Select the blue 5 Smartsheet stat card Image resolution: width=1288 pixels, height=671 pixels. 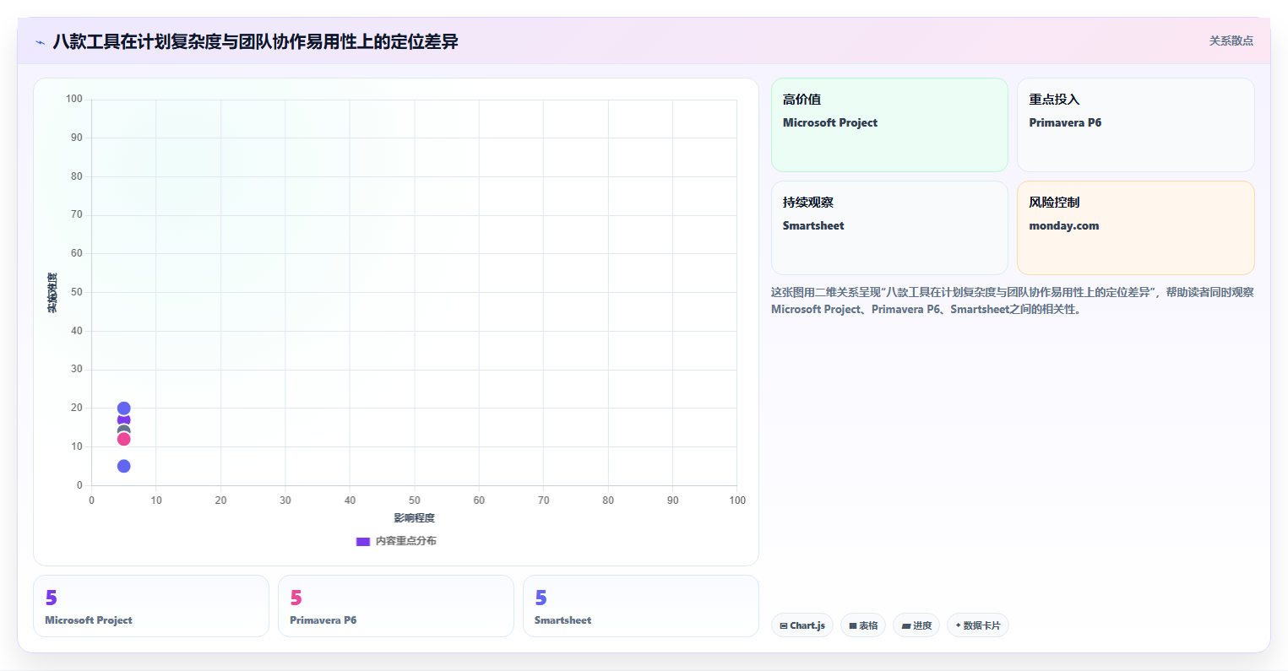tap(641, 606)
